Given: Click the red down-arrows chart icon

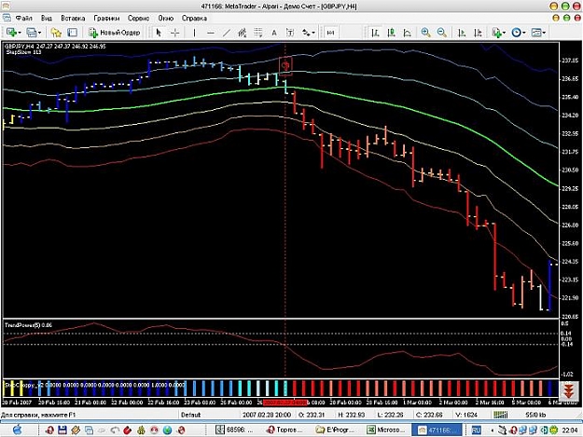Looking at the screenshot, I should pos(568,391).
